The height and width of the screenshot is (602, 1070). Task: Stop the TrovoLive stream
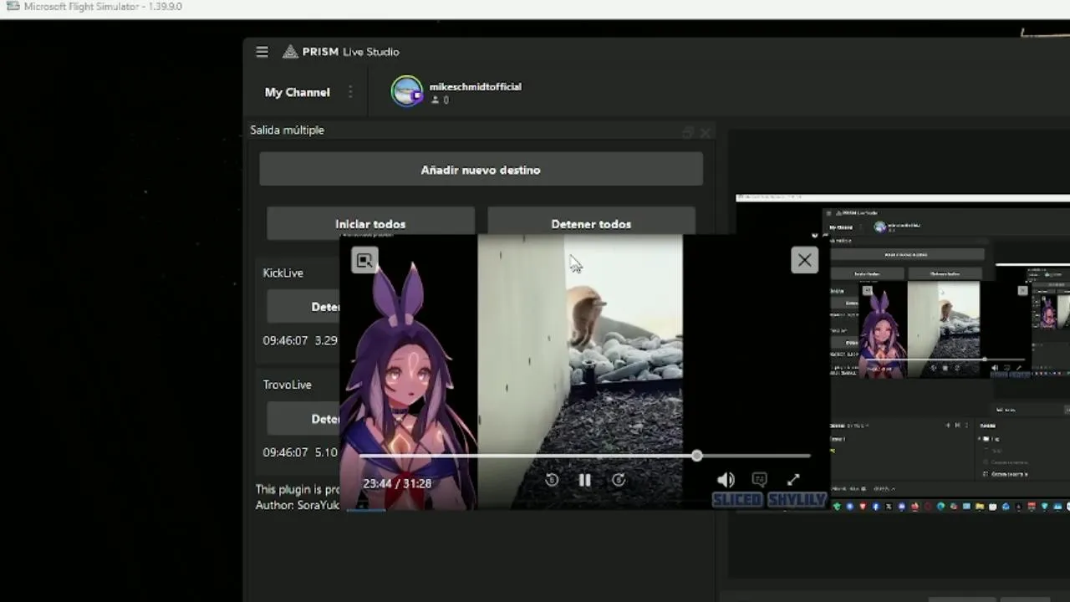[x=303, y=419]
